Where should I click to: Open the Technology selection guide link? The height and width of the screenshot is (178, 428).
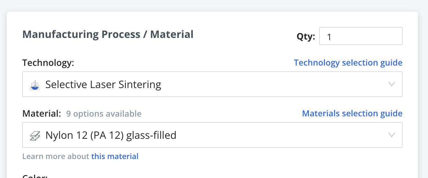[x=348, y=63]
